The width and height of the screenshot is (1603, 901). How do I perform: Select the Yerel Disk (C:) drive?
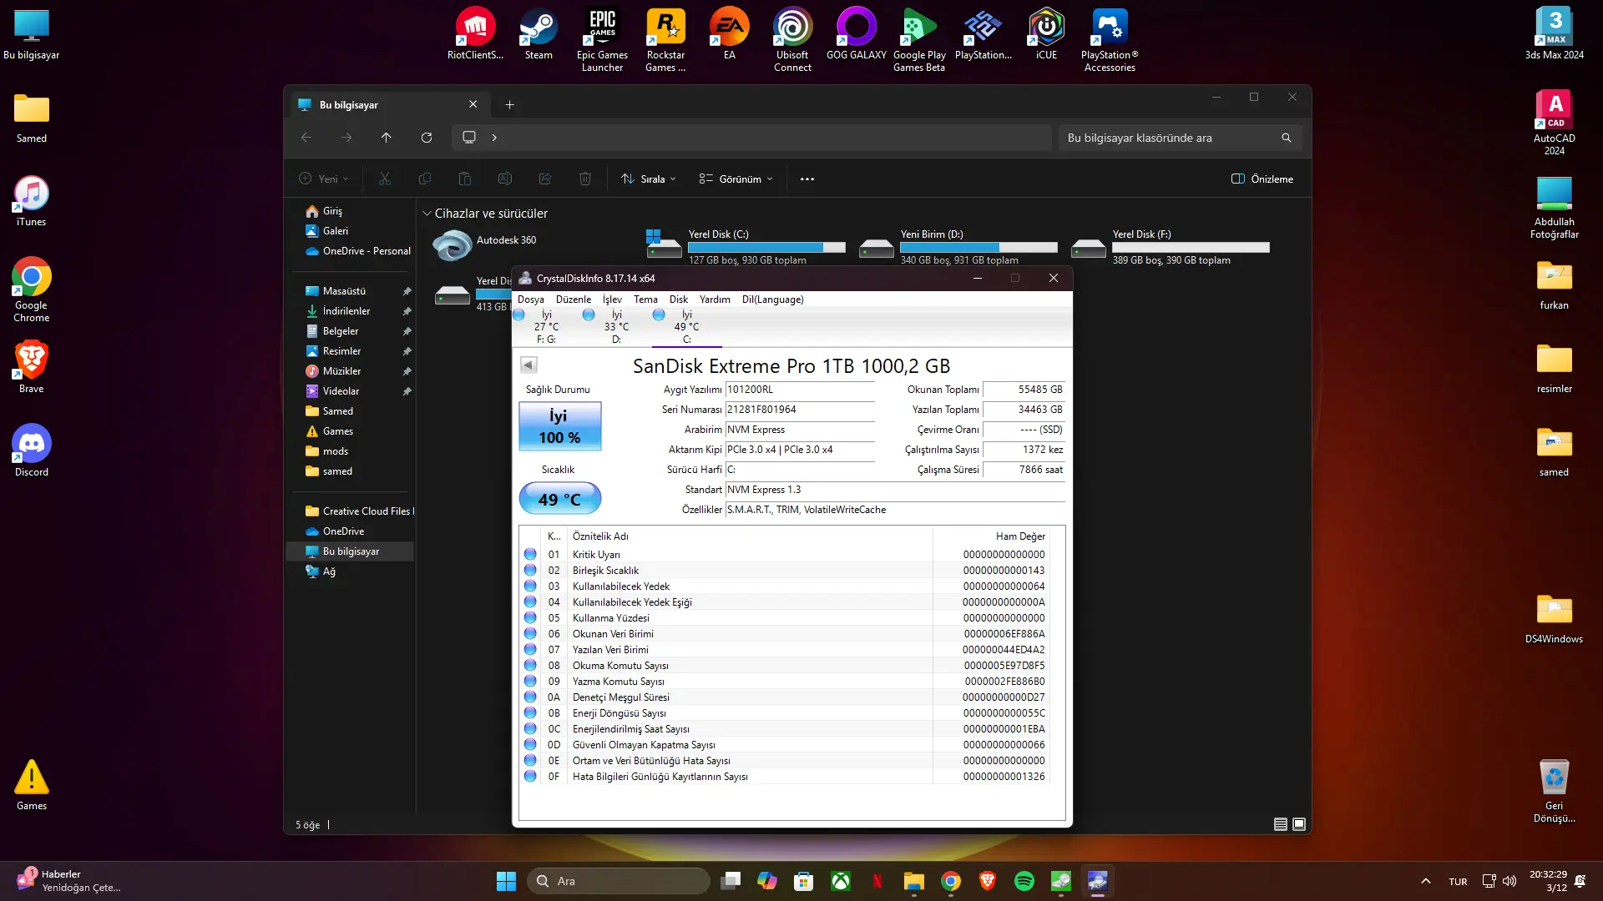746,247
